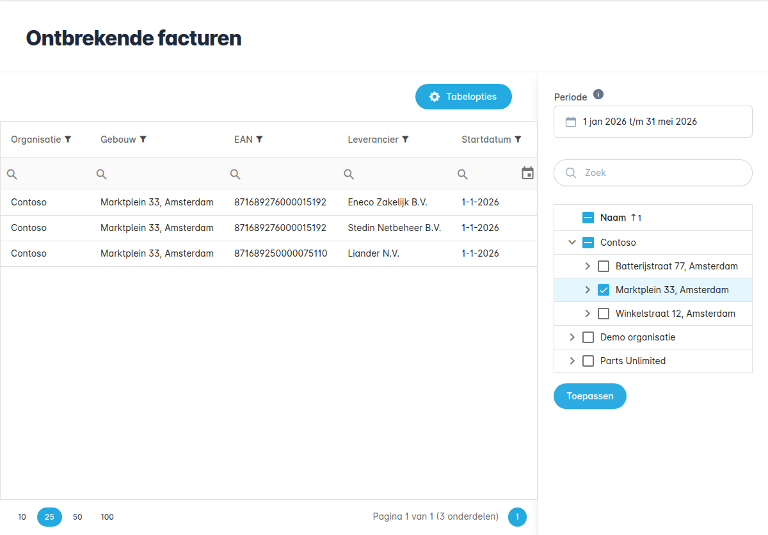Check the Parts Unlimited checkbox
The width and height of the screenshot is (768, 535).
click(588, 361)
